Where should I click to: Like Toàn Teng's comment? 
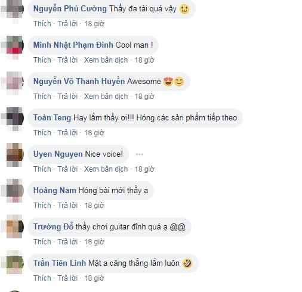pyautogui.click(x=42, y=133)
